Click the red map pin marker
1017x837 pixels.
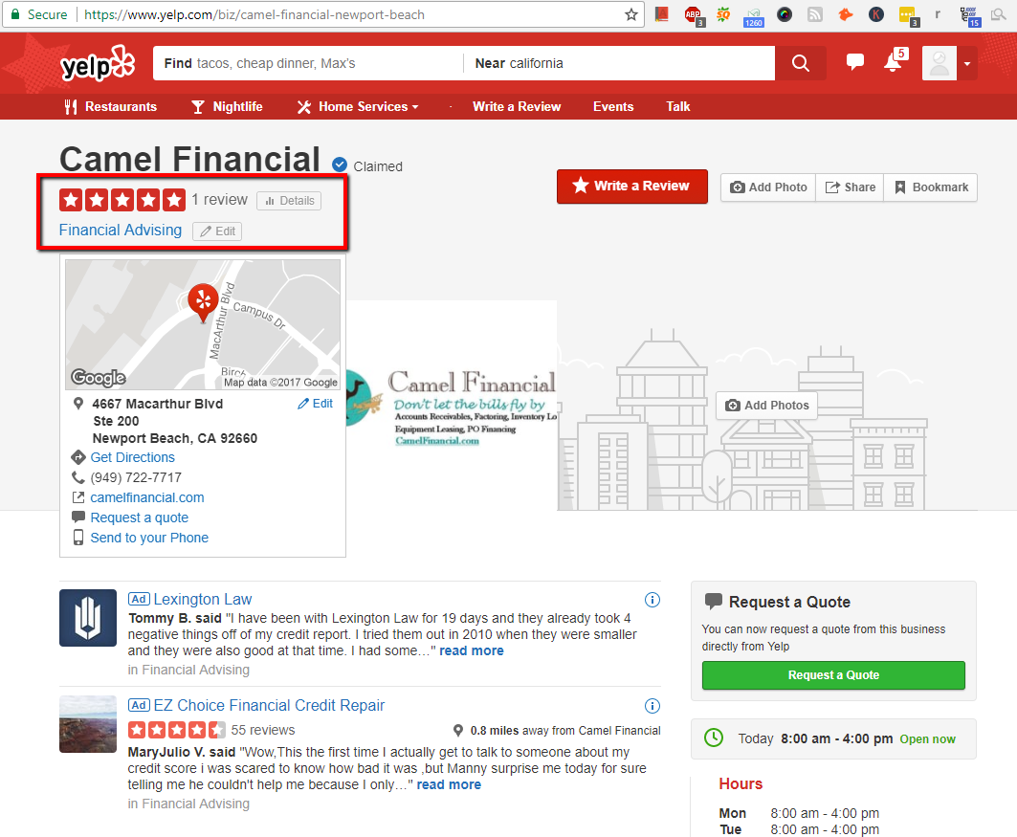coord(203,302)
